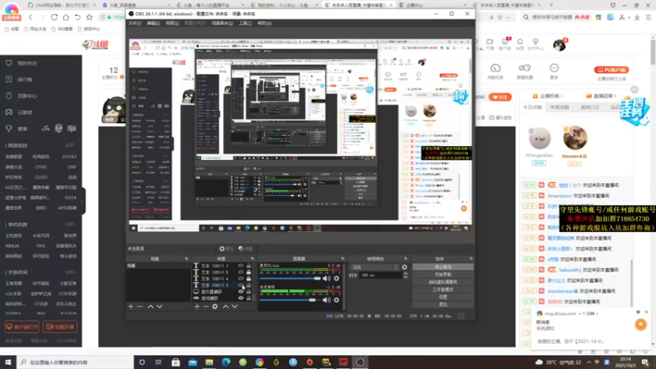Pop out the audio mixer dock panel

pos(343,258)
